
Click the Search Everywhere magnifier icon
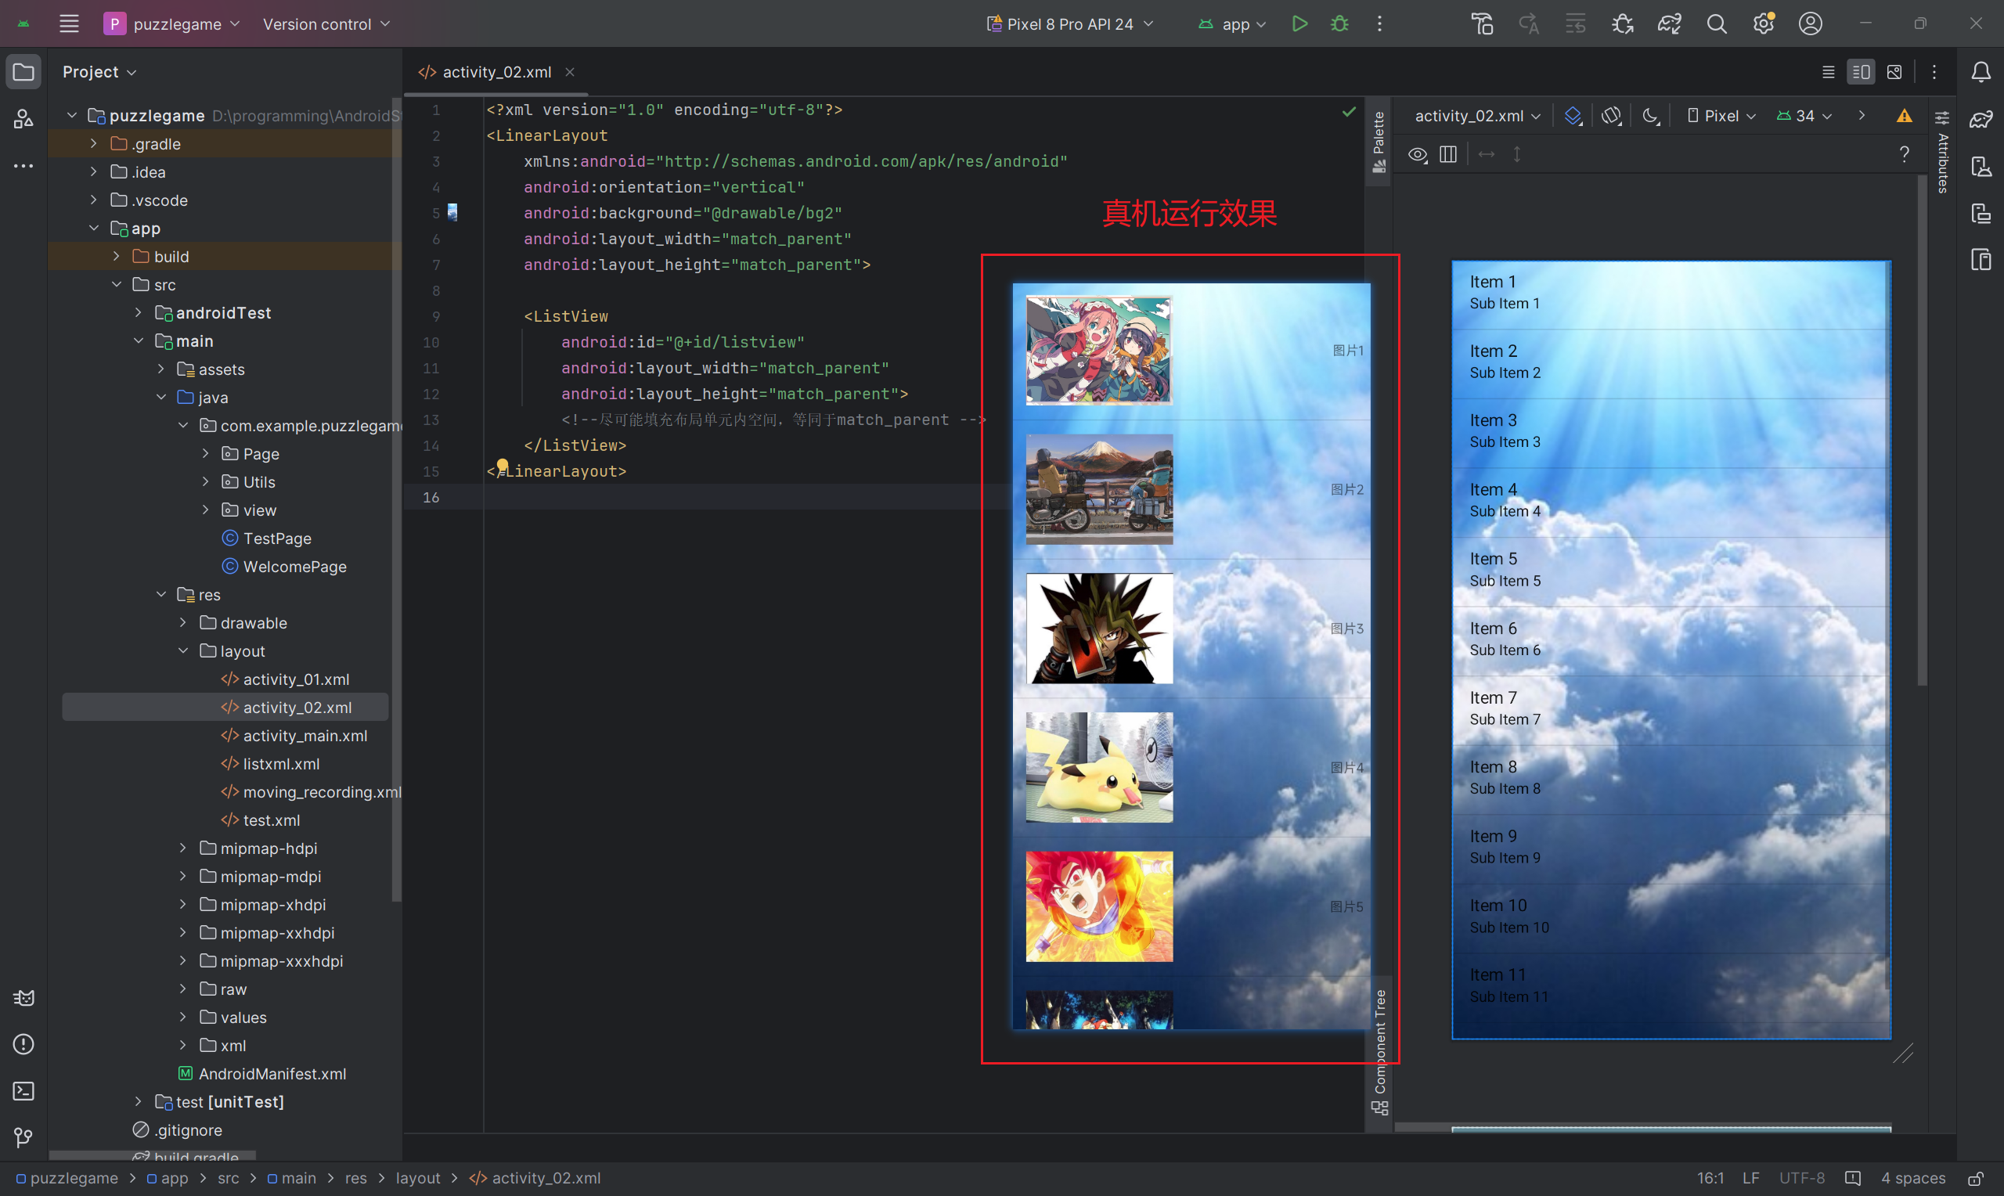click(x=1717, y=24)
